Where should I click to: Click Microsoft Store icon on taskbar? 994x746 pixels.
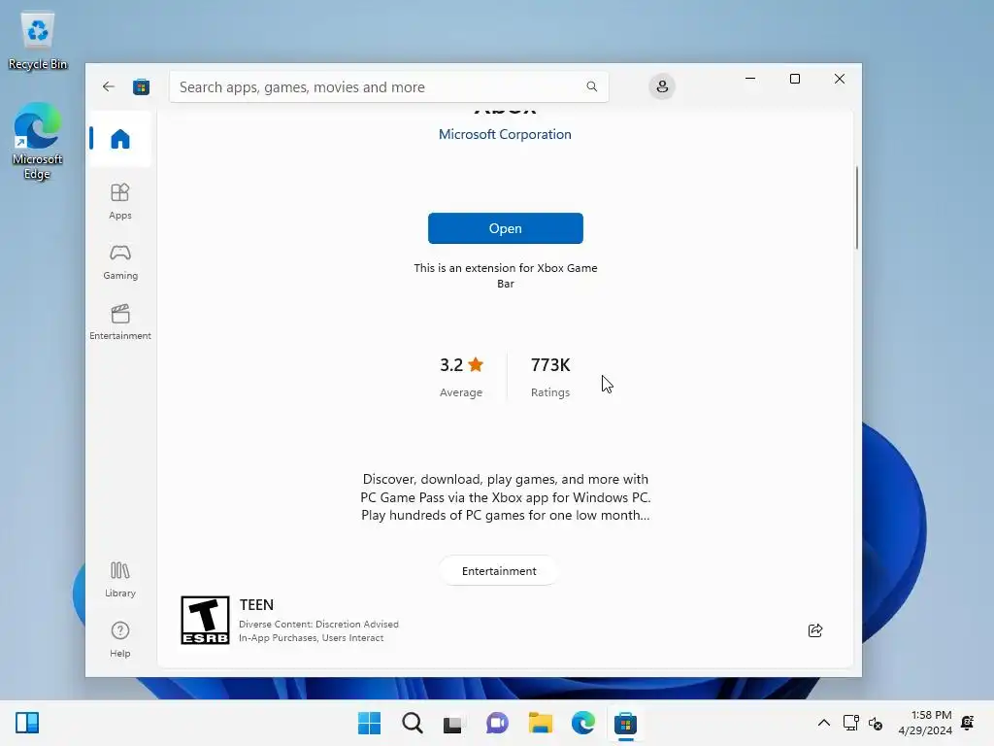coord(625,723)
